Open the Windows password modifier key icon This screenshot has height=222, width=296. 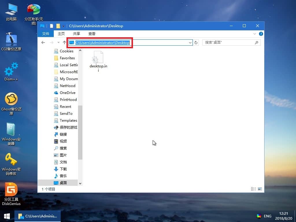pyautogui.click(x=11, y=159)
